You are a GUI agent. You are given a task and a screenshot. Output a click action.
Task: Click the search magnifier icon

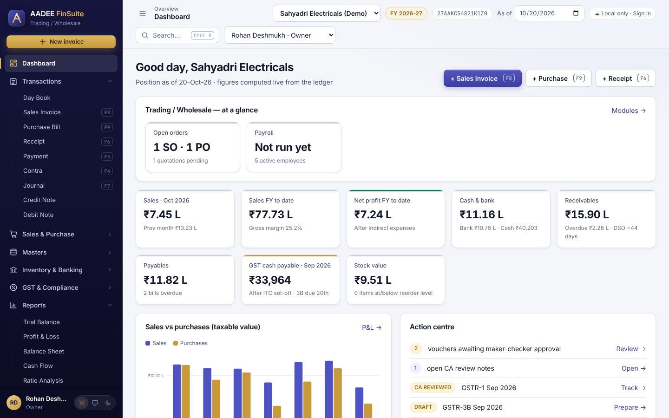click(145, 35)
